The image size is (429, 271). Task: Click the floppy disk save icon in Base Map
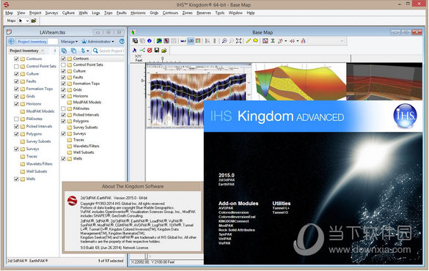click(157, 51)
